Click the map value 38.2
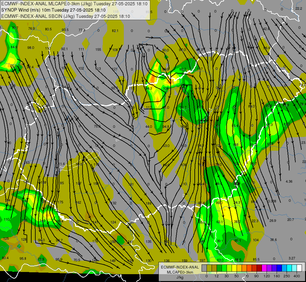The width and height of the screenshot is (306, 282). point(237,222)
